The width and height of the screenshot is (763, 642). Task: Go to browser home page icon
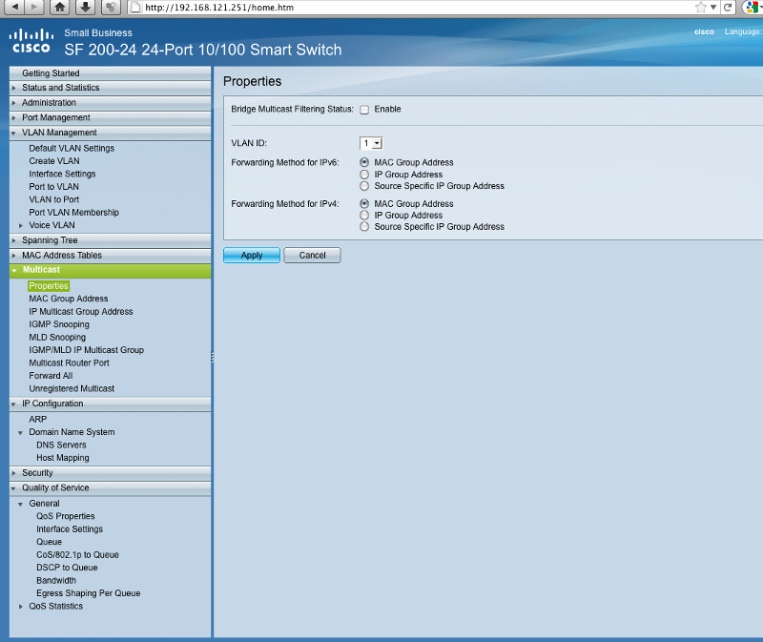pyautogui.click(x=61, y=8)
